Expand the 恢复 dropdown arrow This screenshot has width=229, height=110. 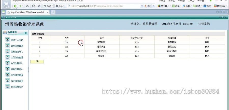52,6
